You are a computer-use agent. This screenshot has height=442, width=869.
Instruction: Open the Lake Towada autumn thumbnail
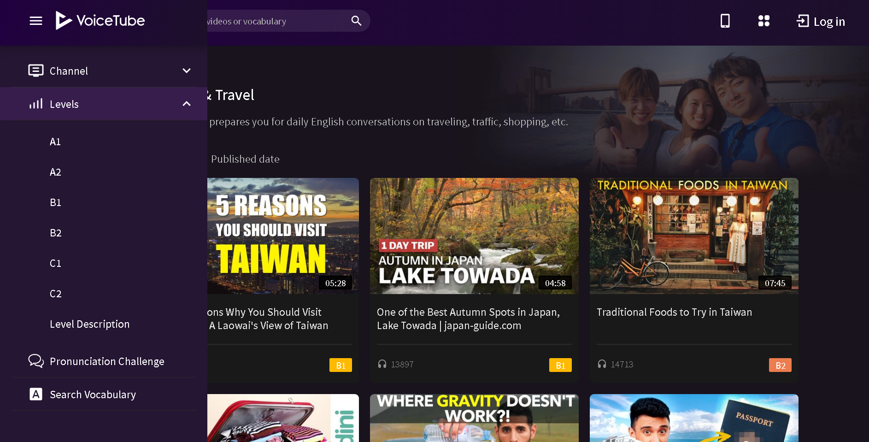474,236
